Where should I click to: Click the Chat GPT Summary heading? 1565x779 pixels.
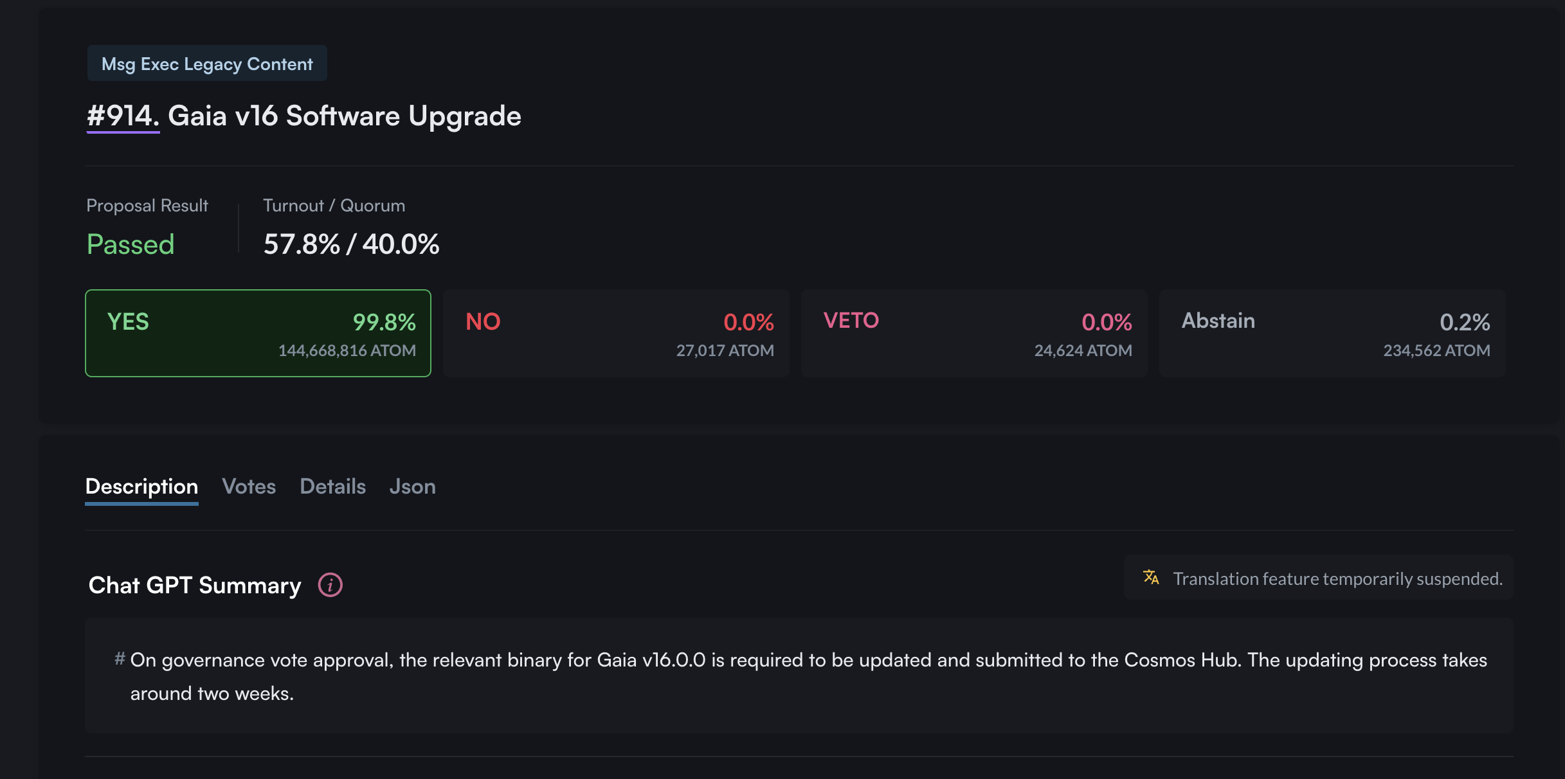tap(195, 586)
